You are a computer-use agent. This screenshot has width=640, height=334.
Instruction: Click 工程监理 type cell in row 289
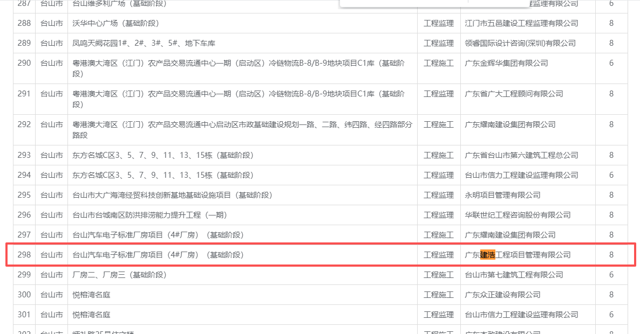point(439,43)
